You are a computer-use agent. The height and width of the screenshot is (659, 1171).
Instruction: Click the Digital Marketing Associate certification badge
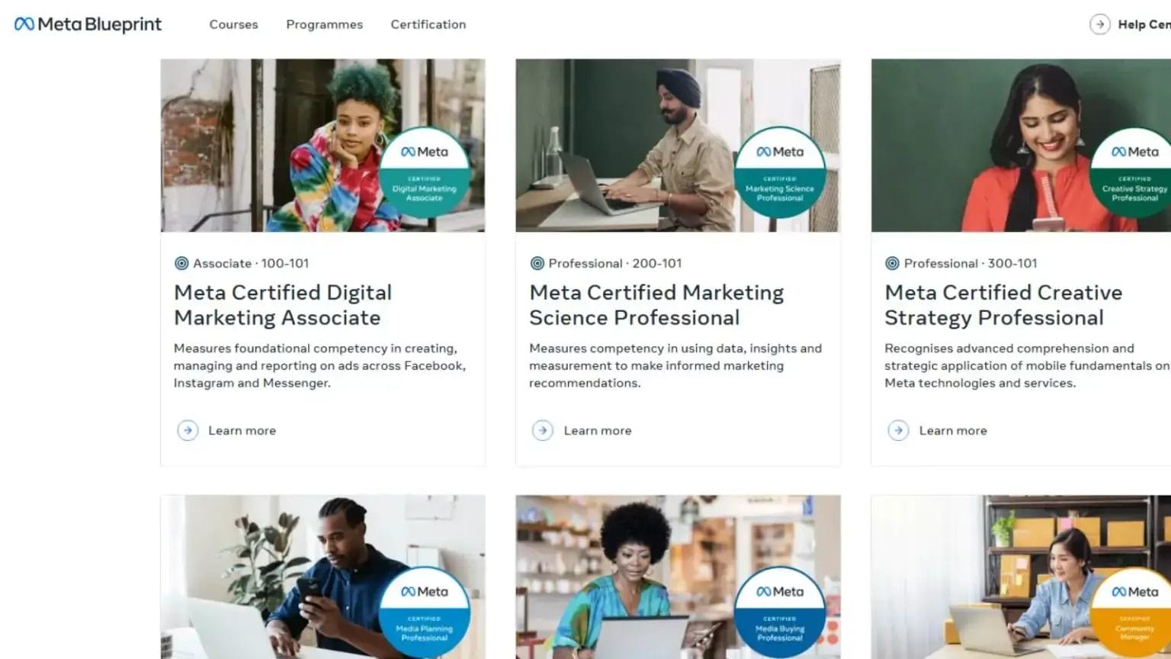[x=424, y=172]
